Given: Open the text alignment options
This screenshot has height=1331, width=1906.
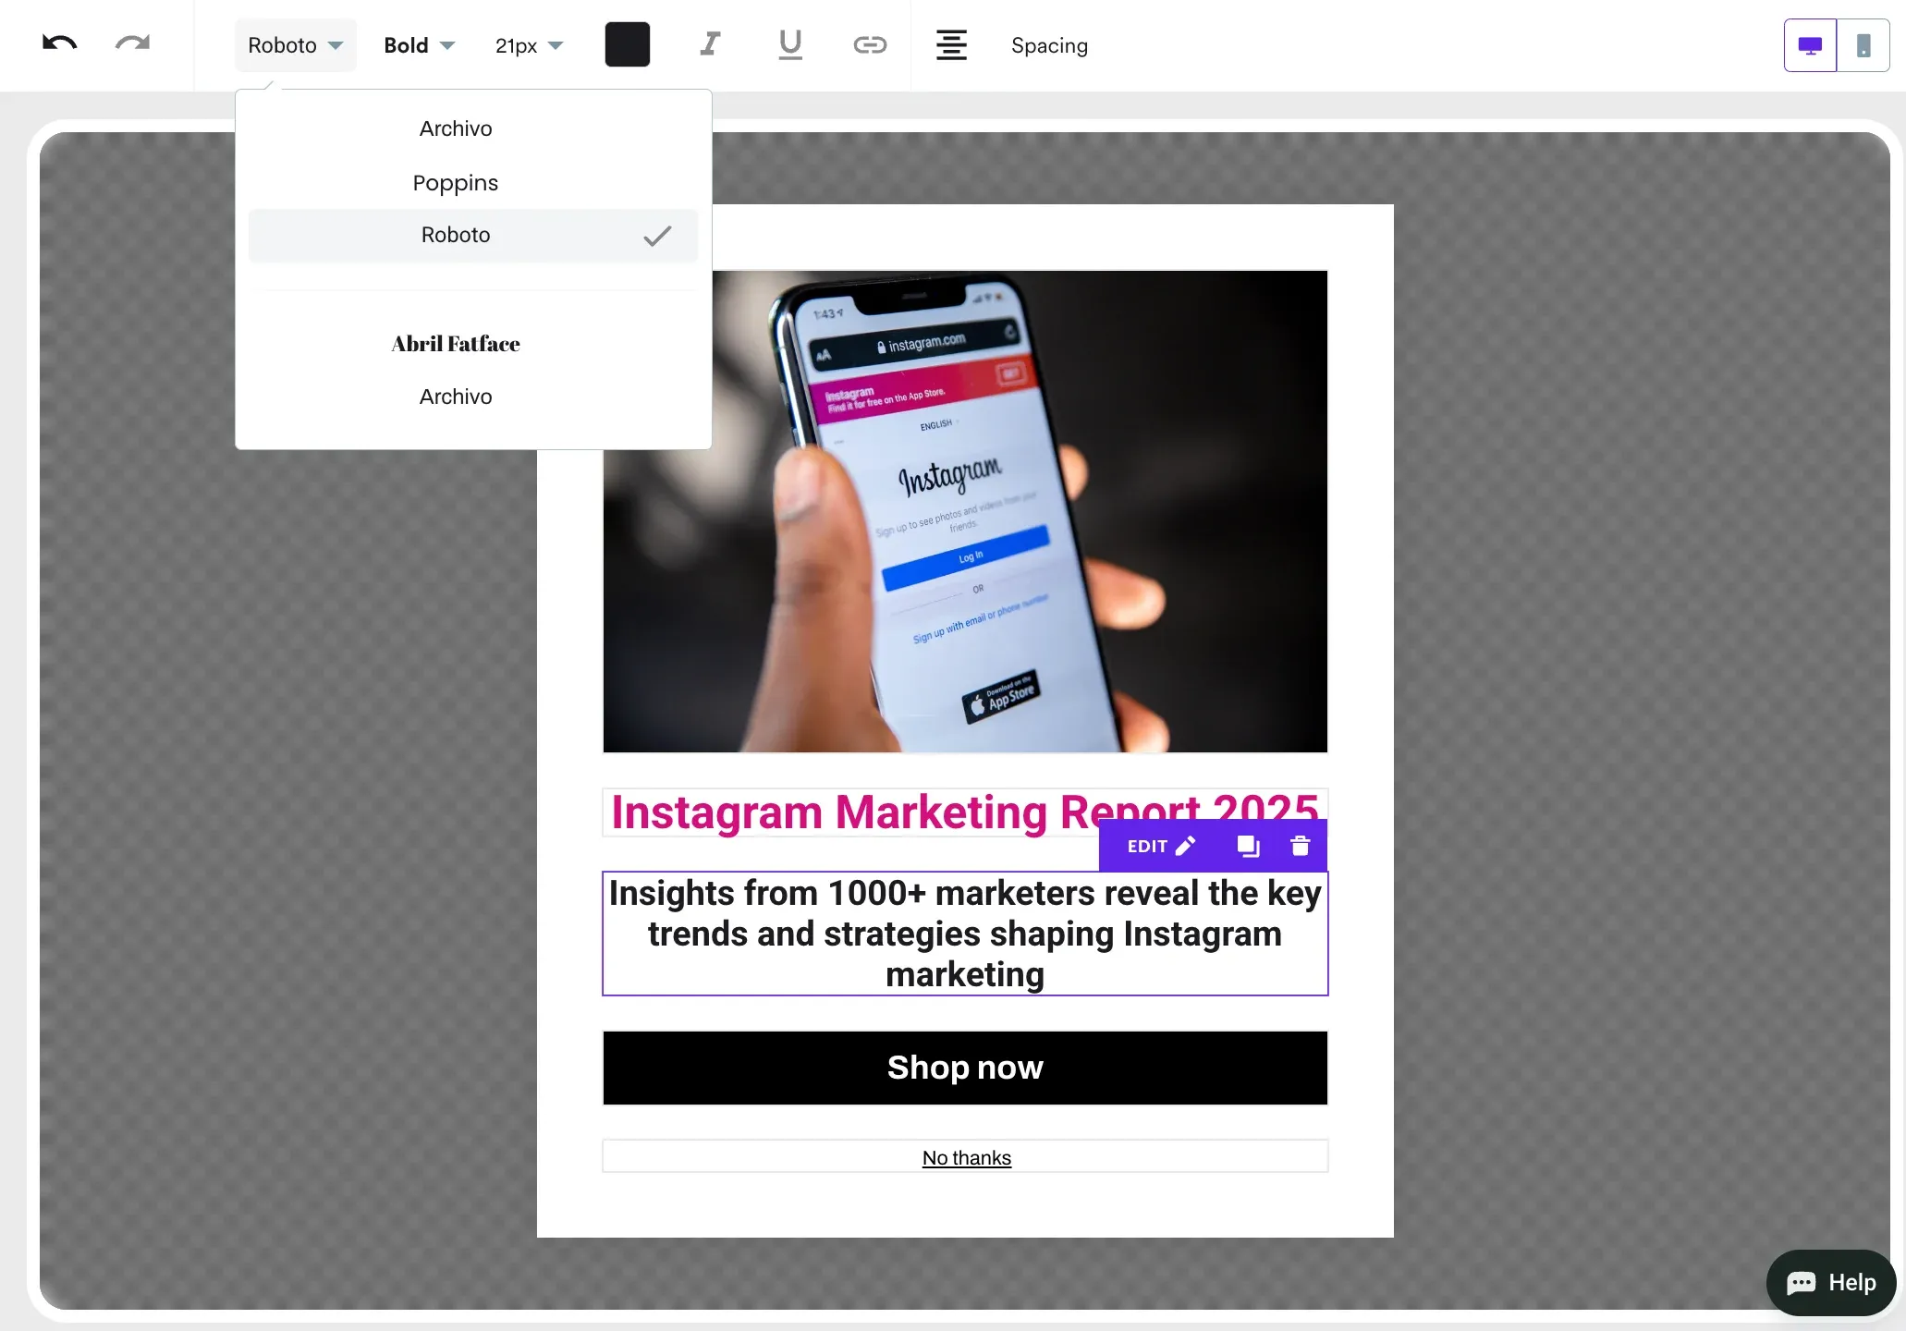Looking at the screenshot, I should tap(951, 44).
